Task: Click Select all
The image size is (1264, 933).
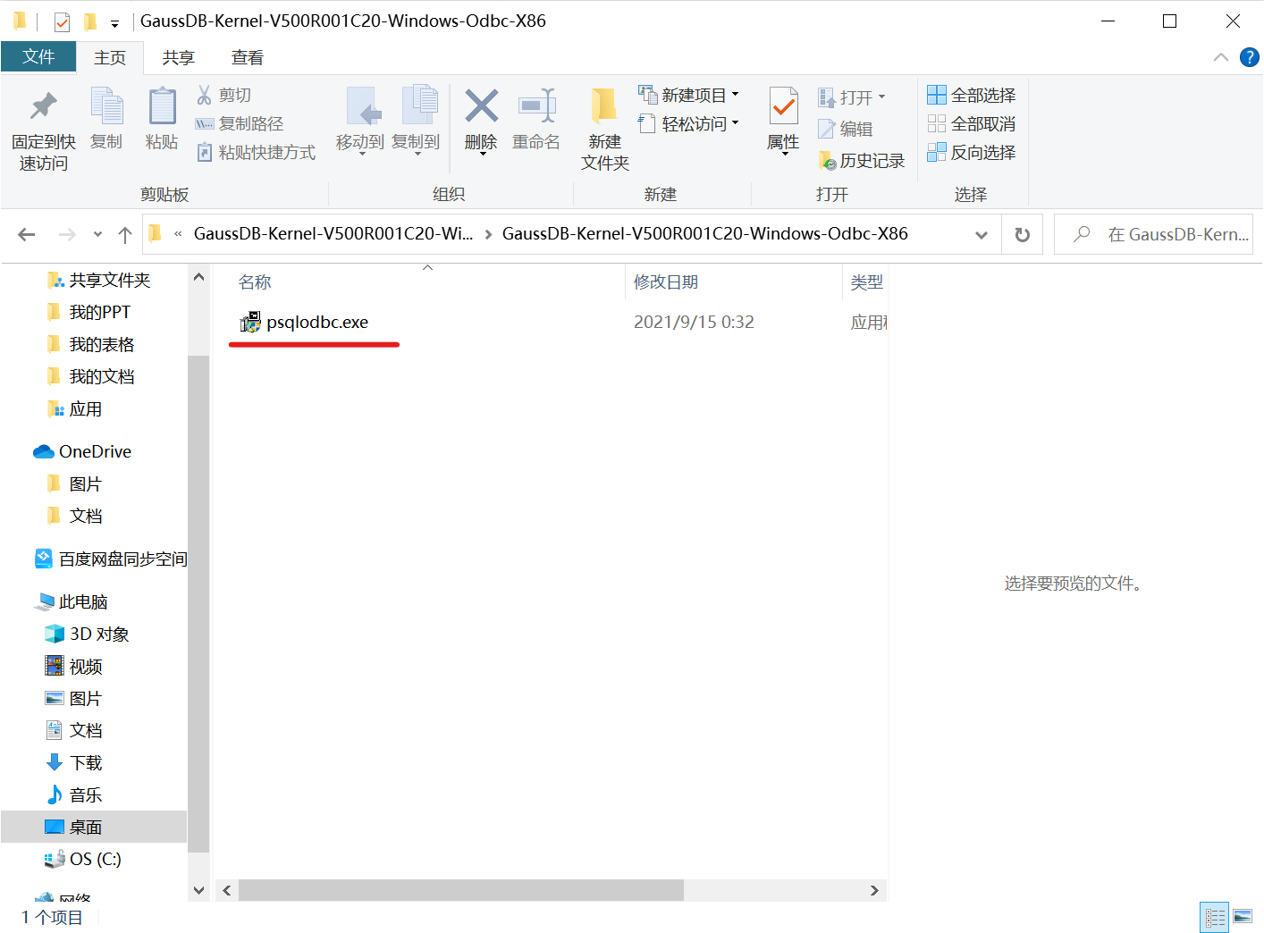Action: pos(971,95)
